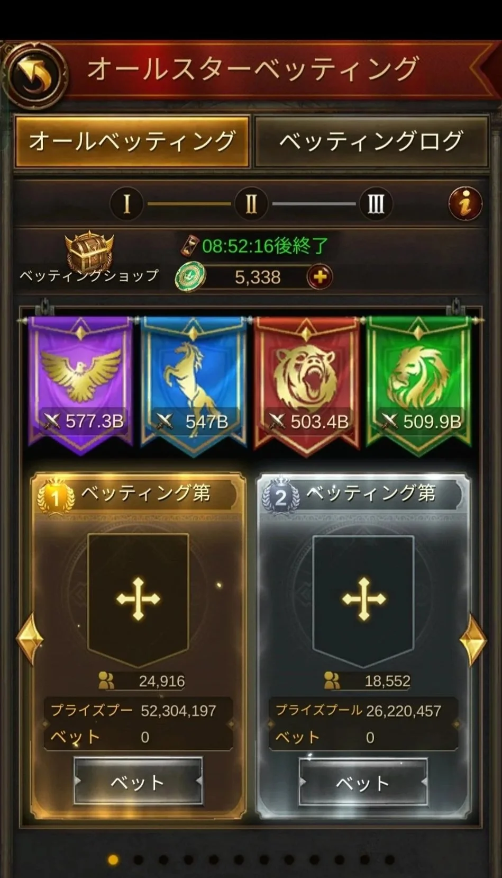Screen dimensions: 502x878
Task: Choose team in first place empty slot
Action: click(x=138, y=599)
